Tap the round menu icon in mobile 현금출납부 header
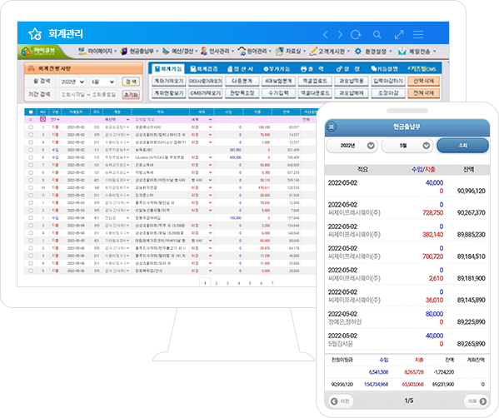Screen dimensions: 499x418 (332, 127)
